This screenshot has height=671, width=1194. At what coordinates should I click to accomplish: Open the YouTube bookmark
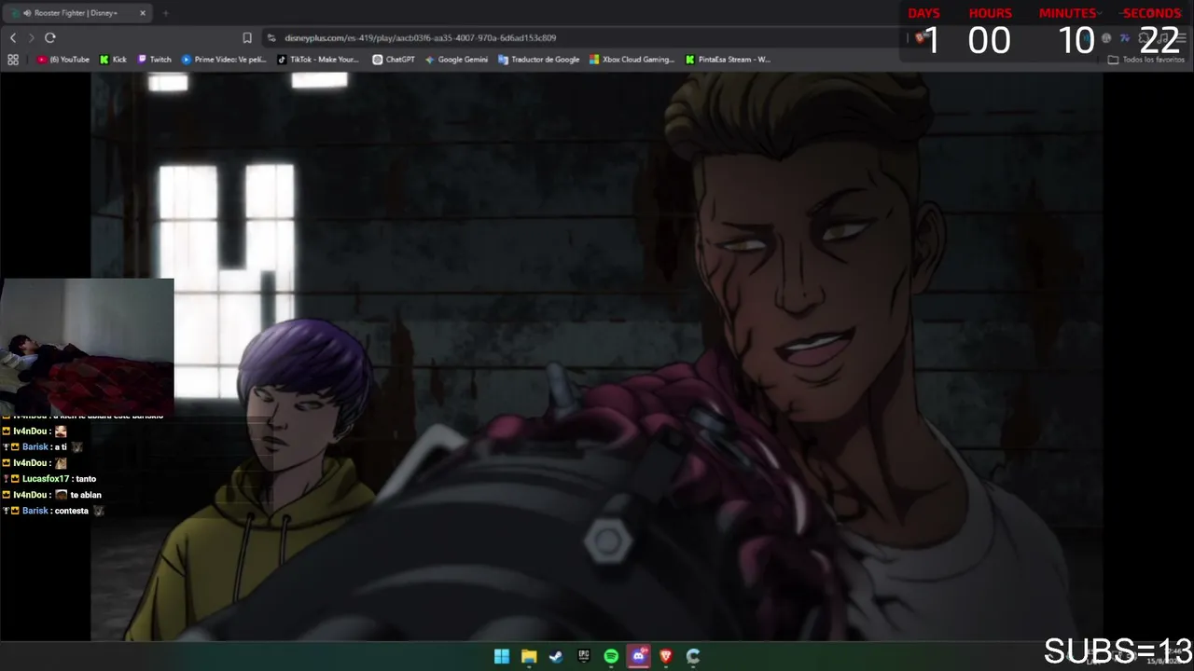(63, 59)
